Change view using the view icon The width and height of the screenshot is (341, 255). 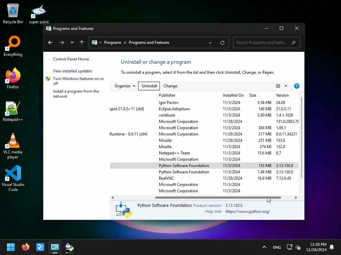tap(278, 86)
